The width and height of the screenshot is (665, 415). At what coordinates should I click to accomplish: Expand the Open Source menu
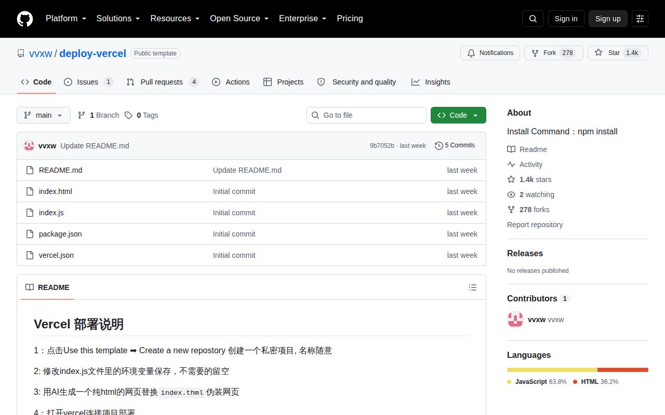tap(240, 19)
